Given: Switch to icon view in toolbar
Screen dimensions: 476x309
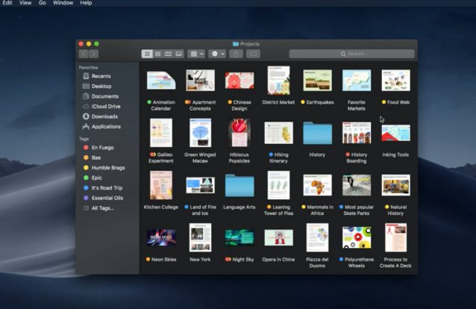Looking at the screenshot, I should [x=147, y=54].
